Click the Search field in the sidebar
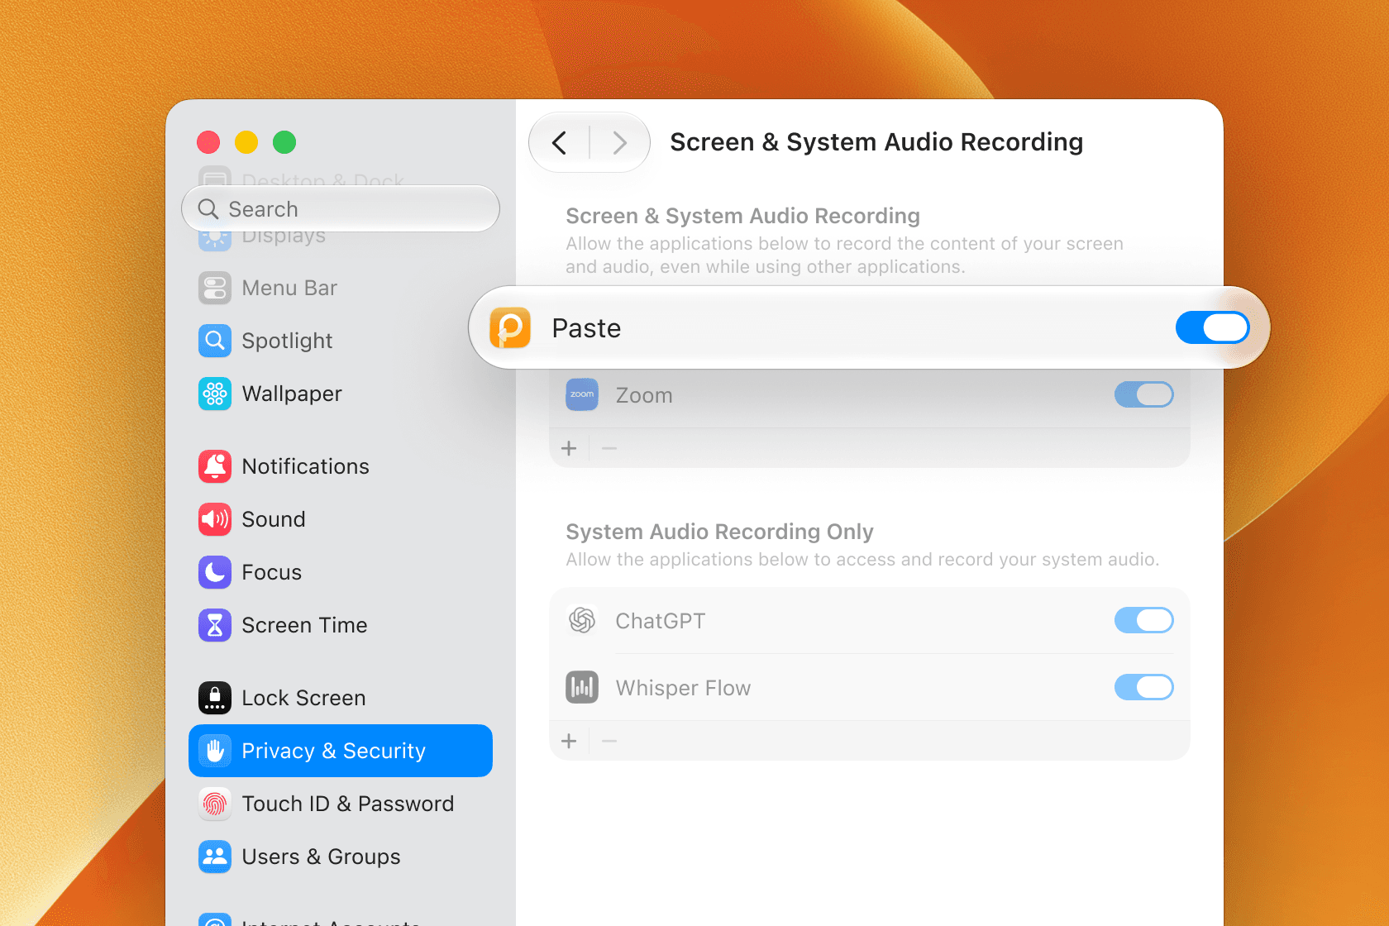1389x926 pixels. (341, 208)
